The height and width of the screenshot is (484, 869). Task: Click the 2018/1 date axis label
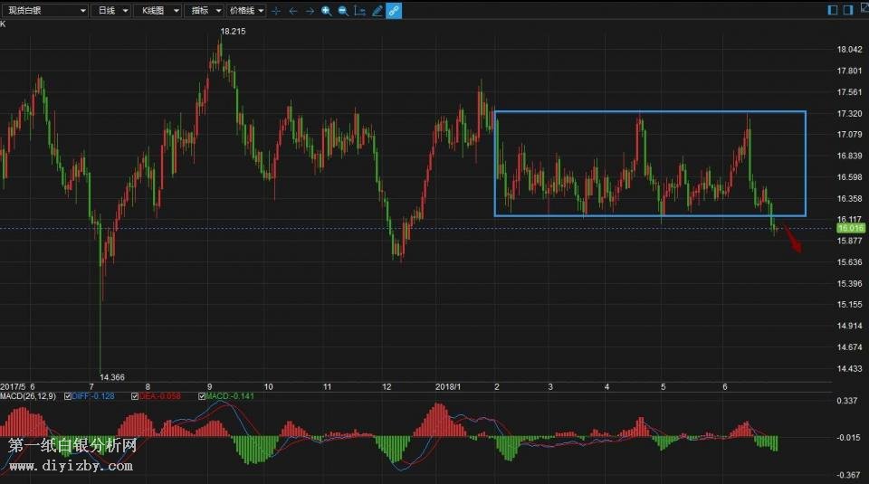click(x=448, y=386)
